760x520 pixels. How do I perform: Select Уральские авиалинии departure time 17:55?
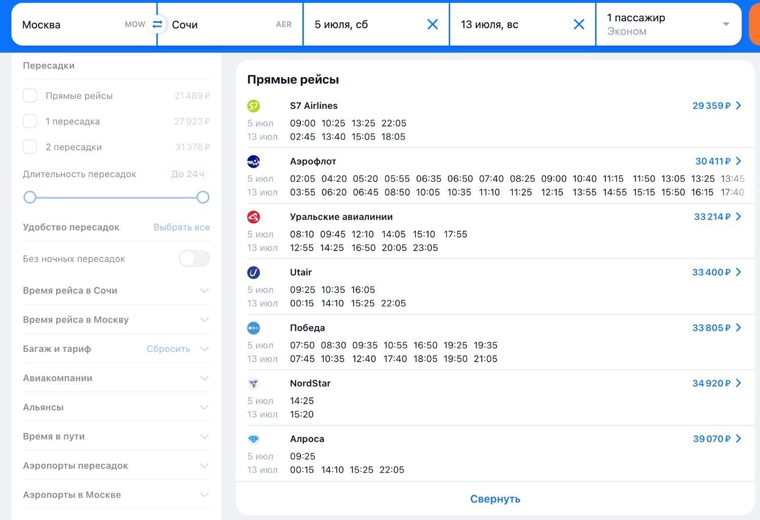pos(455,234)
